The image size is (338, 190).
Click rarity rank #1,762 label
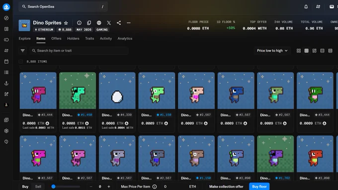click(x=283, y=178)
